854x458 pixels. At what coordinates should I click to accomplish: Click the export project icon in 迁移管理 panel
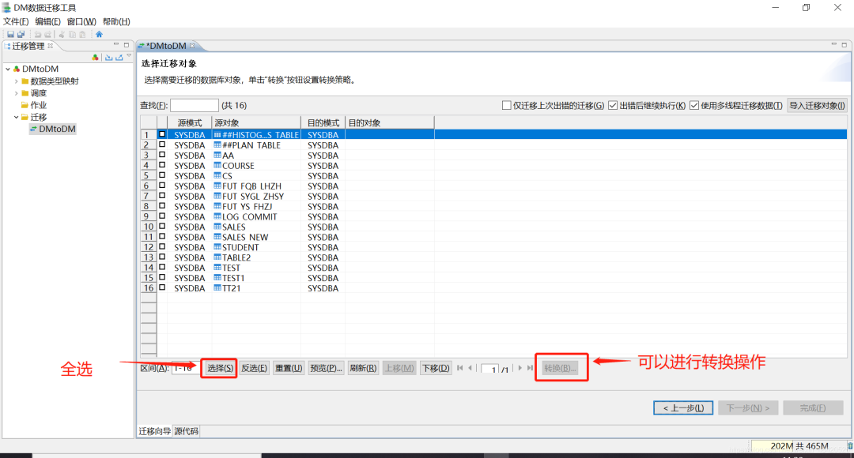(x=119, y=57)
